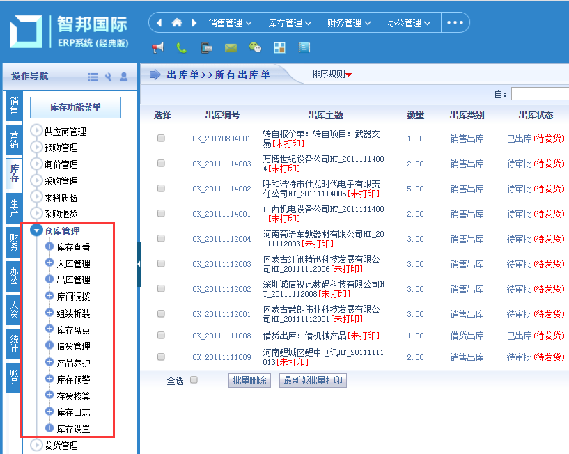Screen dimensions: 569x454
Task: Click the megaphone announcement icon
Action: tap(157, 47)
